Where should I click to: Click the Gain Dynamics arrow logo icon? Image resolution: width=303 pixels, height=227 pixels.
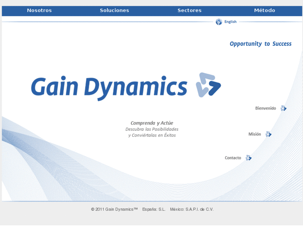(x=208, y=85)
